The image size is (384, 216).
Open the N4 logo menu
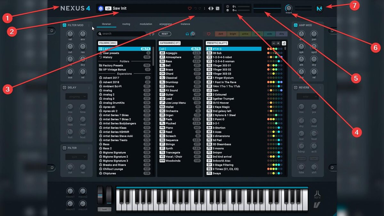pyautogui.click(x=319, y=8)
